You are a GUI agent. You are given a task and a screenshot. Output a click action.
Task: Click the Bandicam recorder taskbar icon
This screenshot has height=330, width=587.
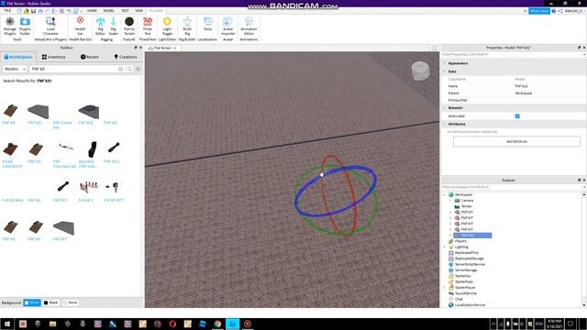pos(248,324)
